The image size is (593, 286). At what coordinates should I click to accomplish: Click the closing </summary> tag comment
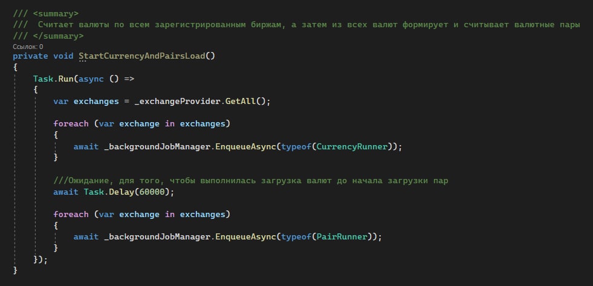[x=48, y=36]
